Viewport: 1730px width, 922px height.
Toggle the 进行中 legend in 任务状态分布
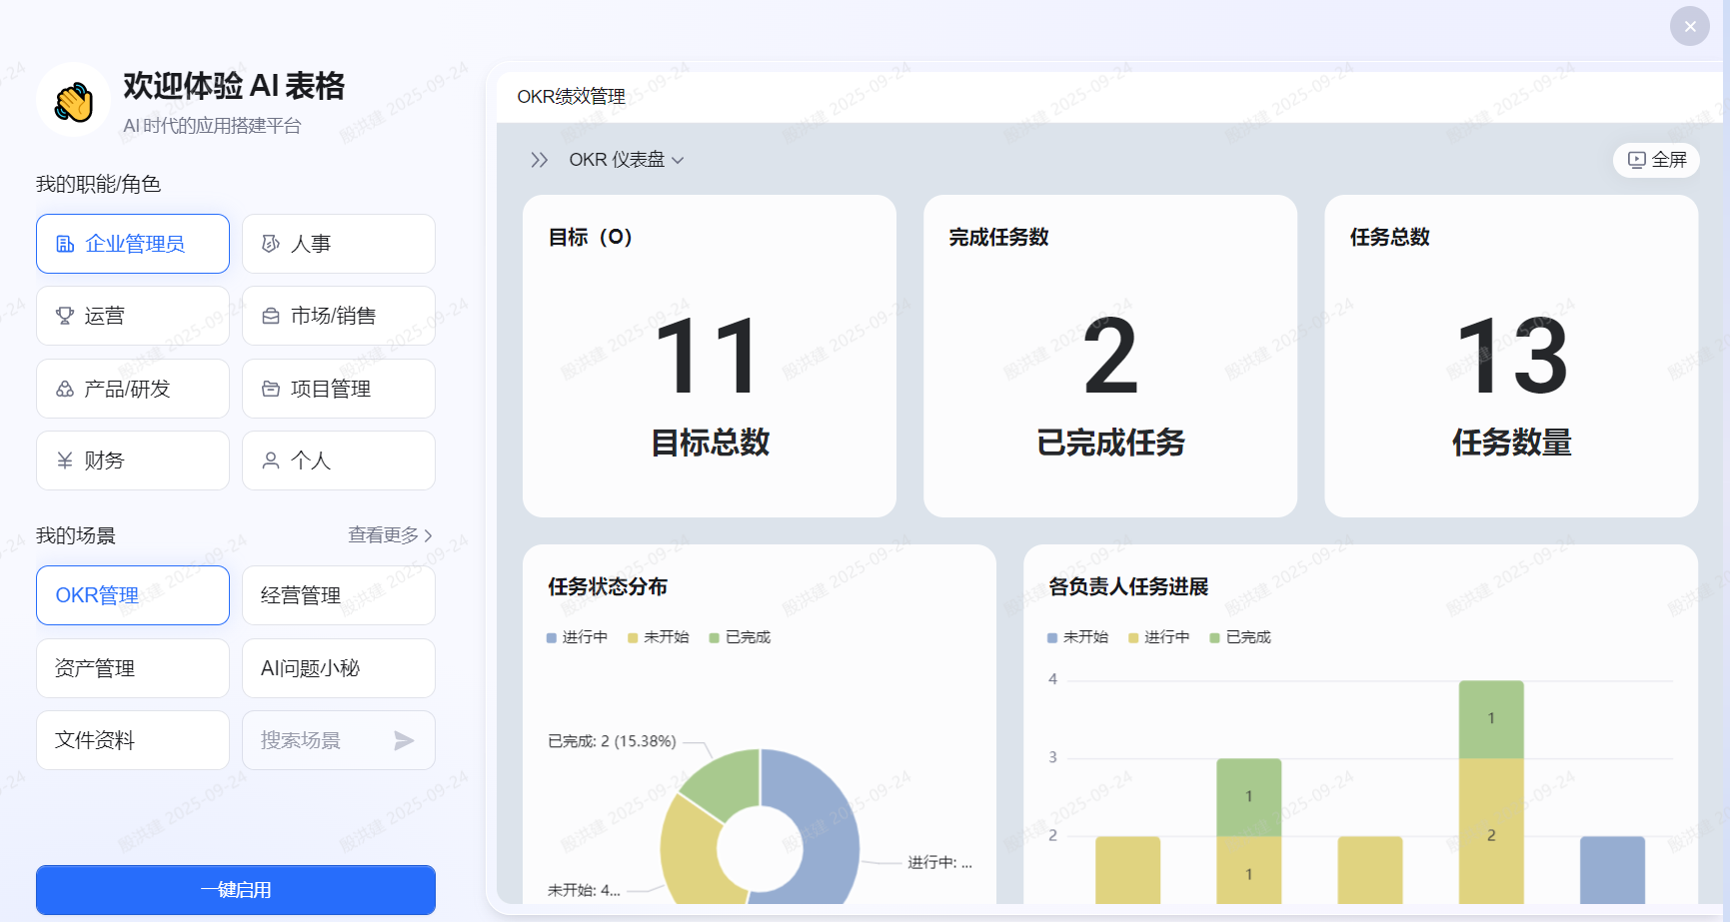577,636
